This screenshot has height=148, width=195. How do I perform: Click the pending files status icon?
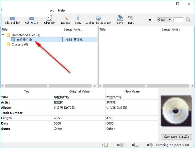[x=136, y=145]
